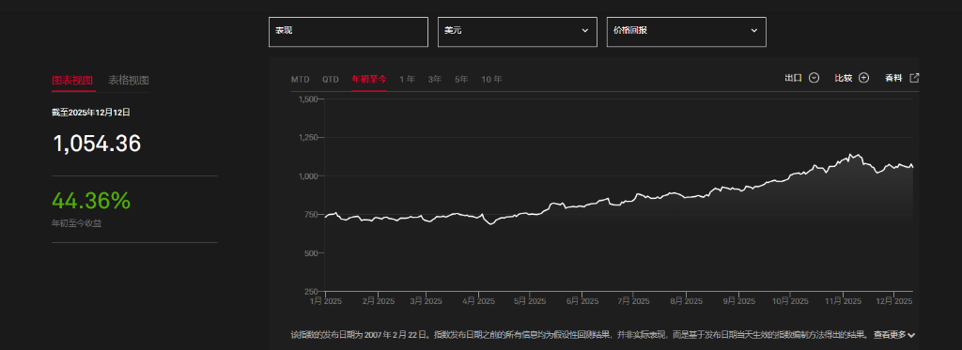This screenshot has width=962, height=350.
Task: Open the 资料 external link icon
Action: tap(914, 78)
